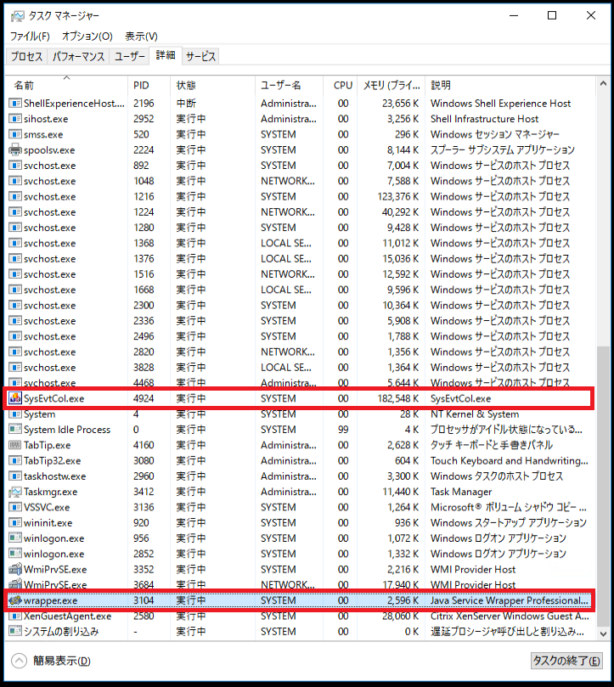
Task: Open the ファイル(F) menu
Action: coord(30,36)
